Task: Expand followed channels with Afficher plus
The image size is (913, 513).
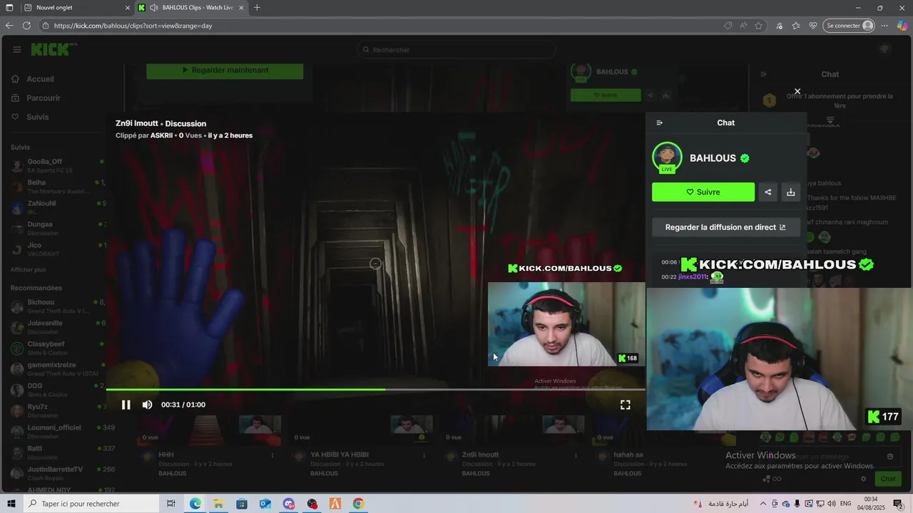Action: [28, 270]
